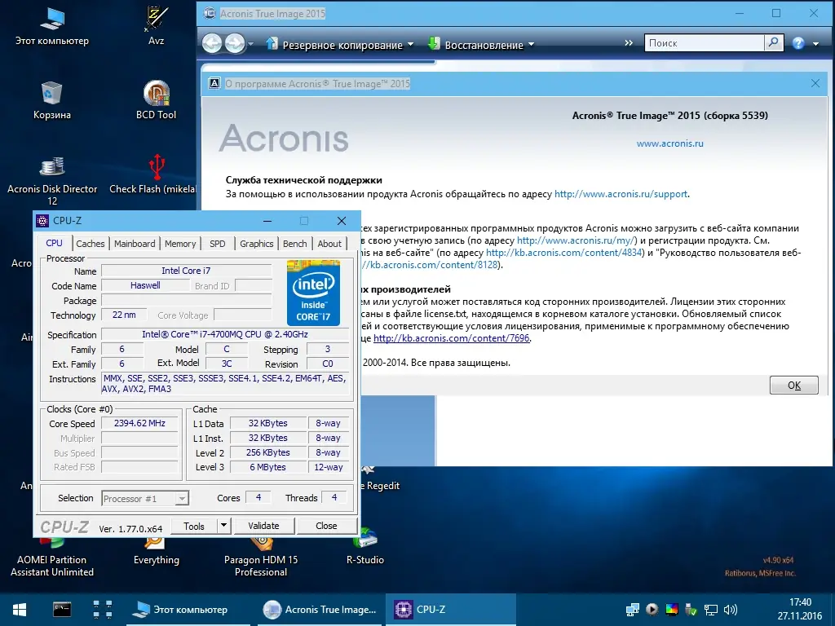835x626 pixels.
Task: Click the color monitor tray icon
Action: 672,610
